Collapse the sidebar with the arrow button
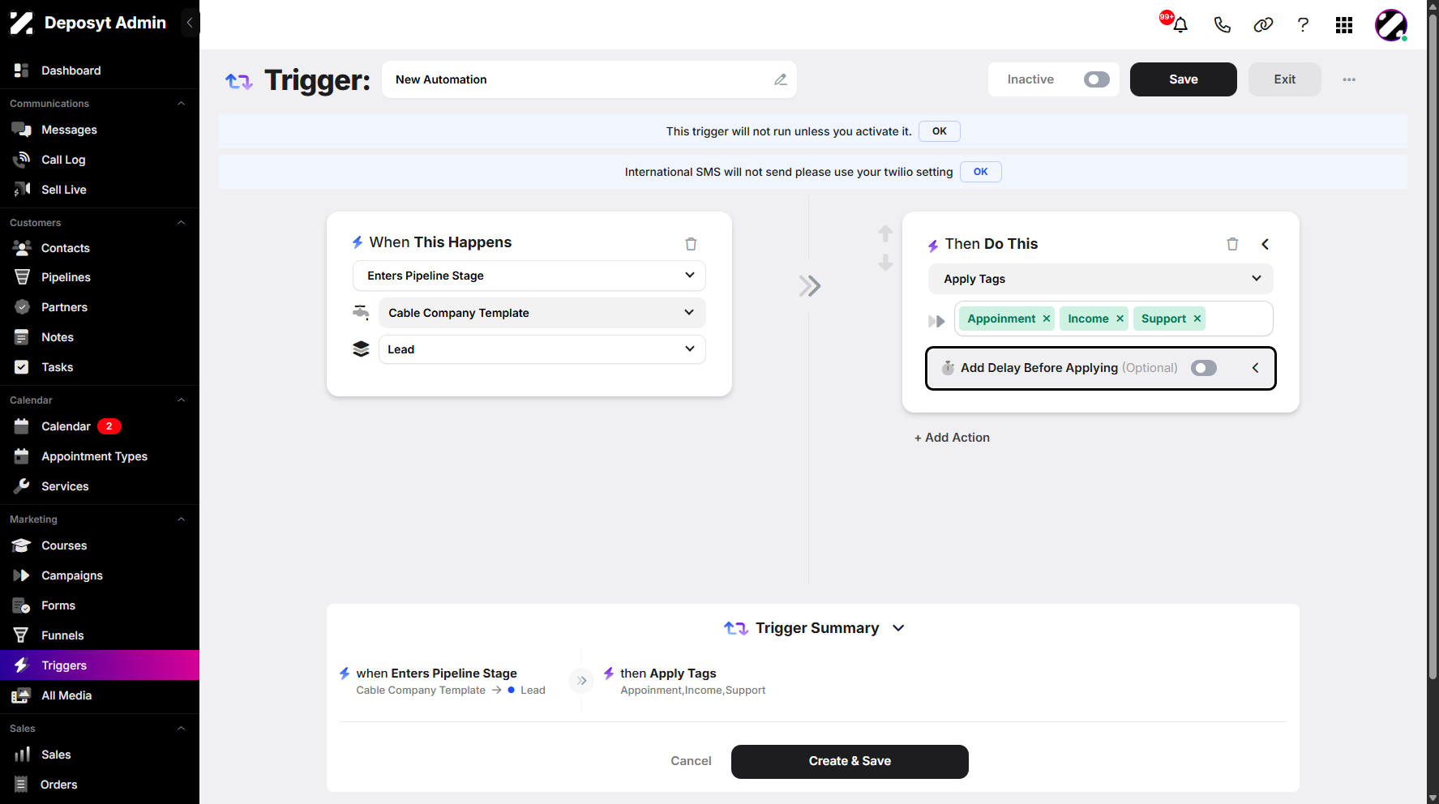1439x804 pixels. pos(190,23)
